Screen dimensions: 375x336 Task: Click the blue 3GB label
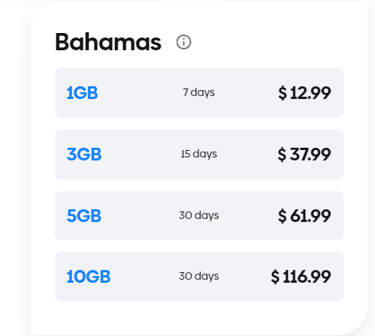click(x=84, y=154)
